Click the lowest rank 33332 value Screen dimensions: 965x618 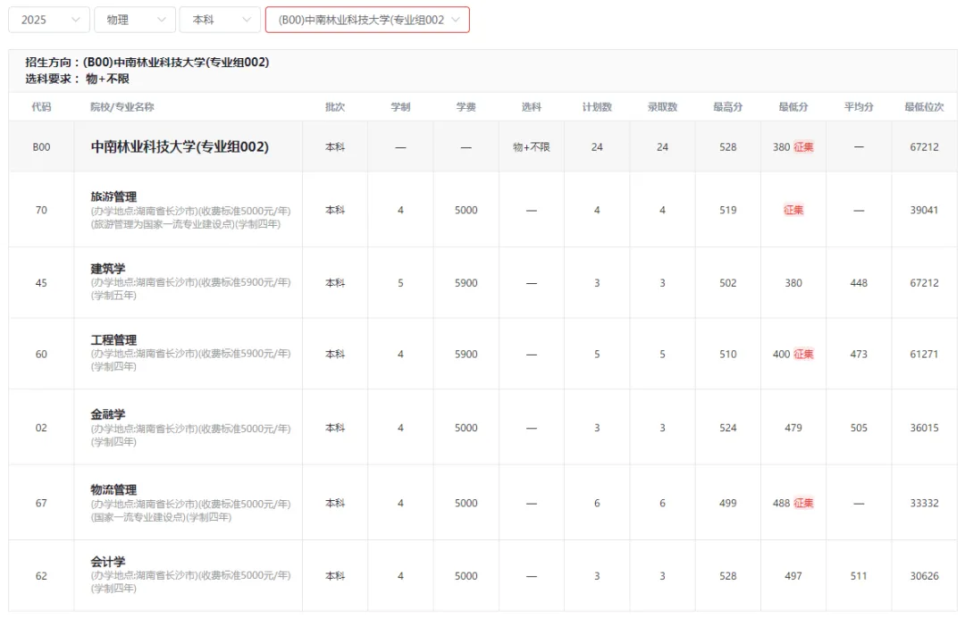(x=925, y=503)
